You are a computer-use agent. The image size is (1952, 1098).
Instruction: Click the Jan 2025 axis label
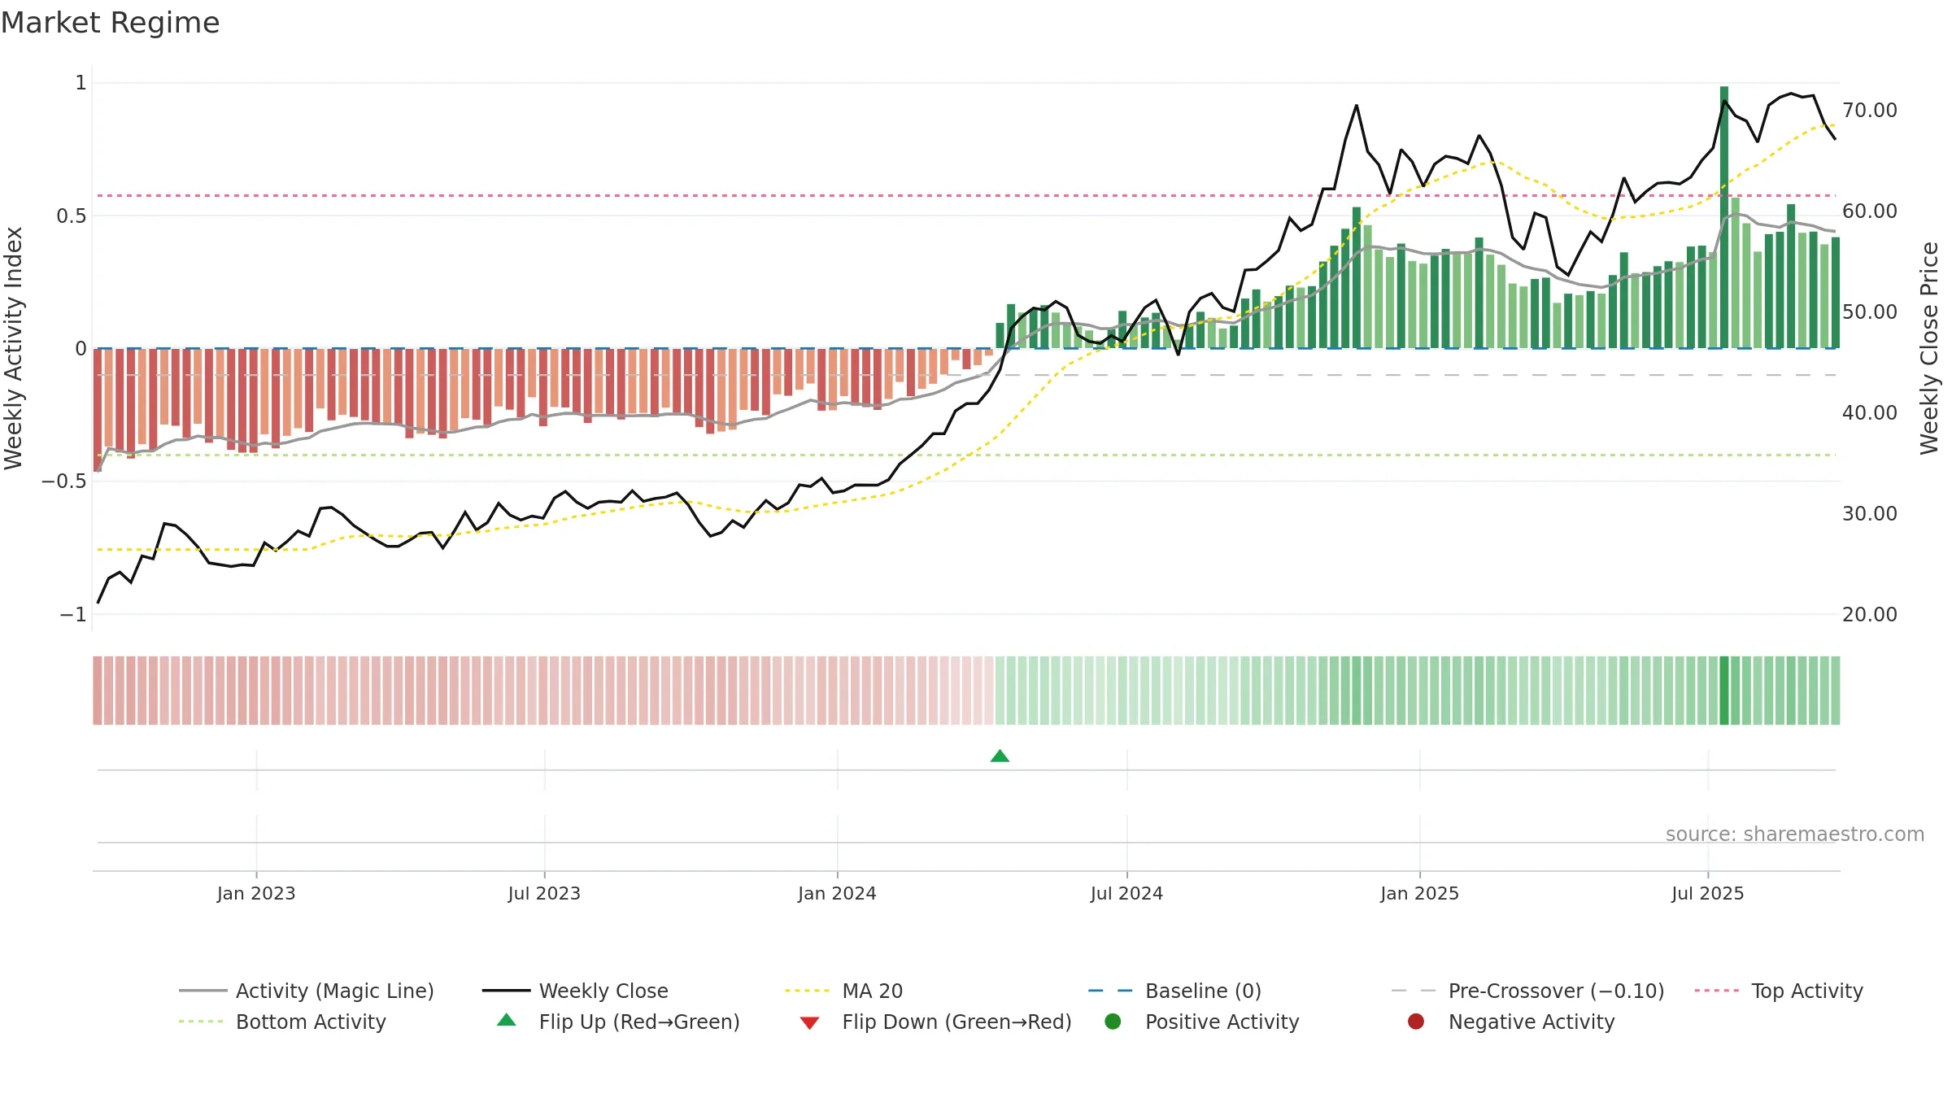point(1419,894)
